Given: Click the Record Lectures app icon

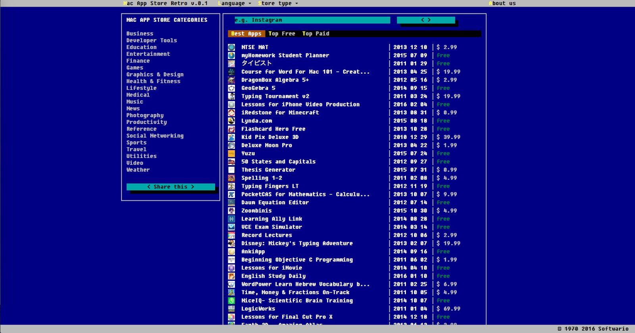Looking at the screenshot, I should click(231, 235).
